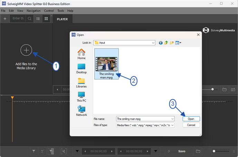Expand the File name combo box arrow
Image resolution: width=238 pixels, height=157 pixels.
point(172,119)
